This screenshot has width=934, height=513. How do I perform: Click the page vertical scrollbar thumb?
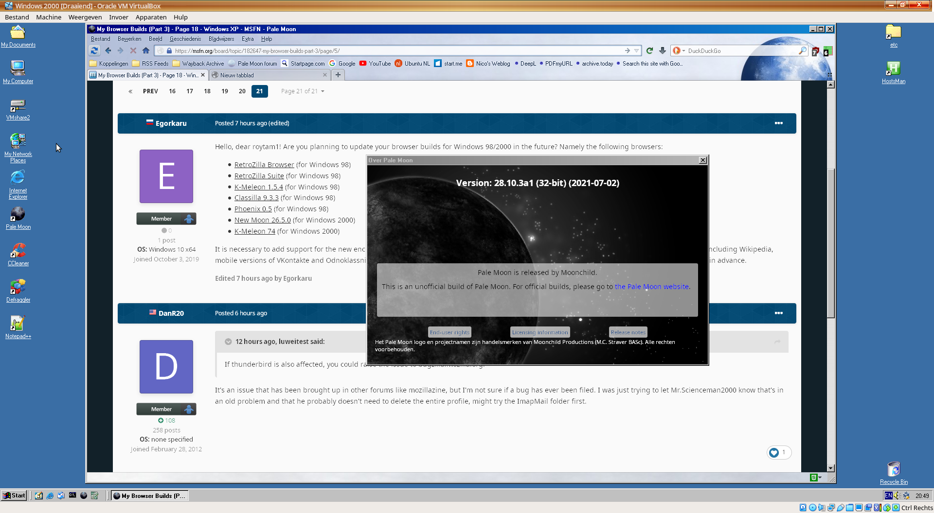(831, 243)
